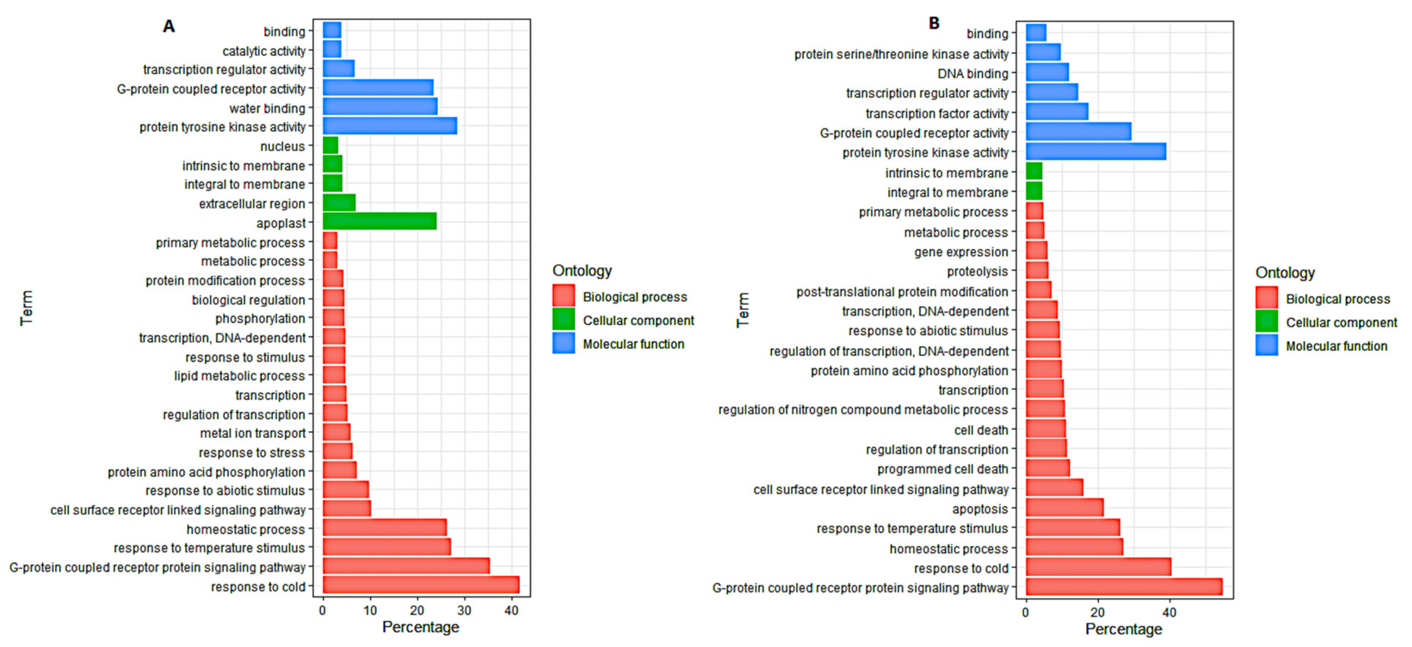1412x647 pixels.
Task: Click the 'extracellular region' bar in chart A
Action: tap(339, 203)
